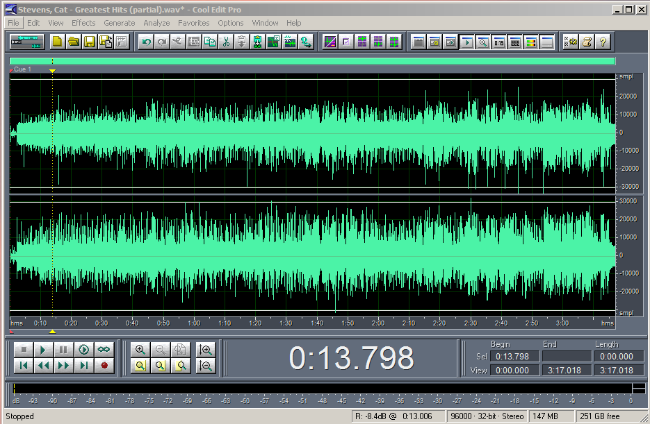Click the green paste-into-waveform toolbar icon
The width and height of the screenshot is (650, 424).
coord(258,42)
